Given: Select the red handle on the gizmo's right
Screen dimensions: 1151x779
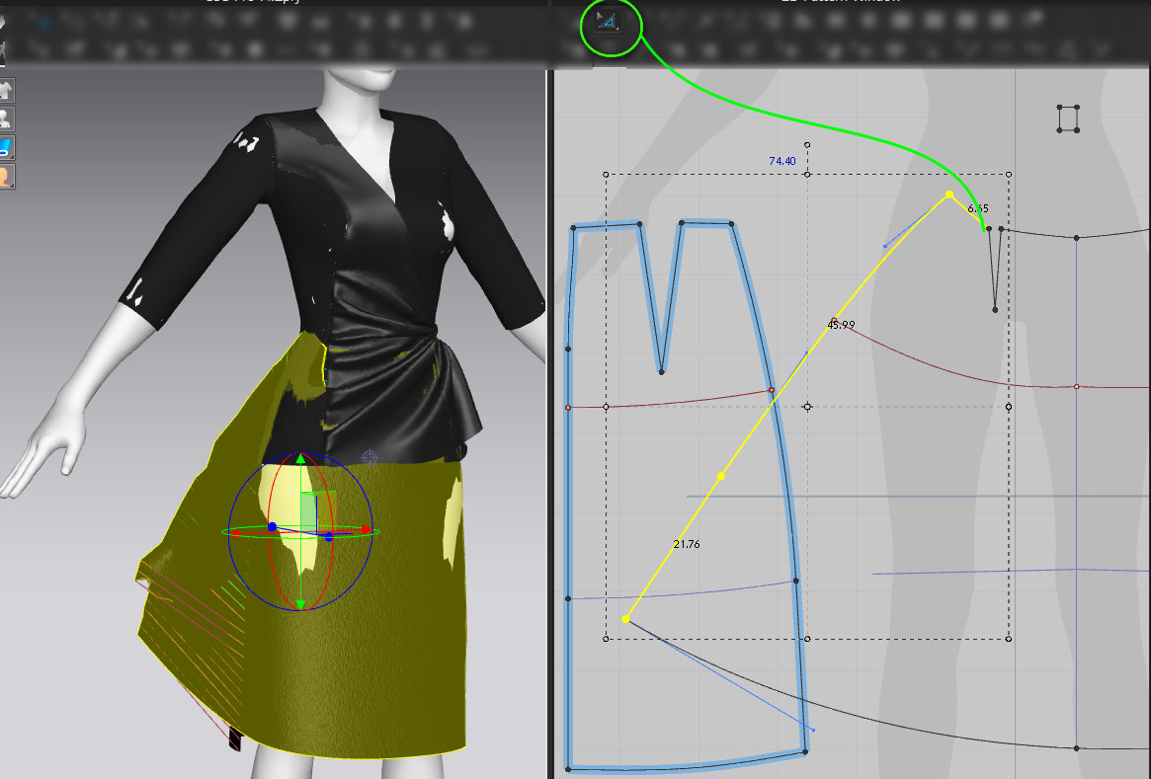Looking at the screenshot, I should [x=366, y=530].
